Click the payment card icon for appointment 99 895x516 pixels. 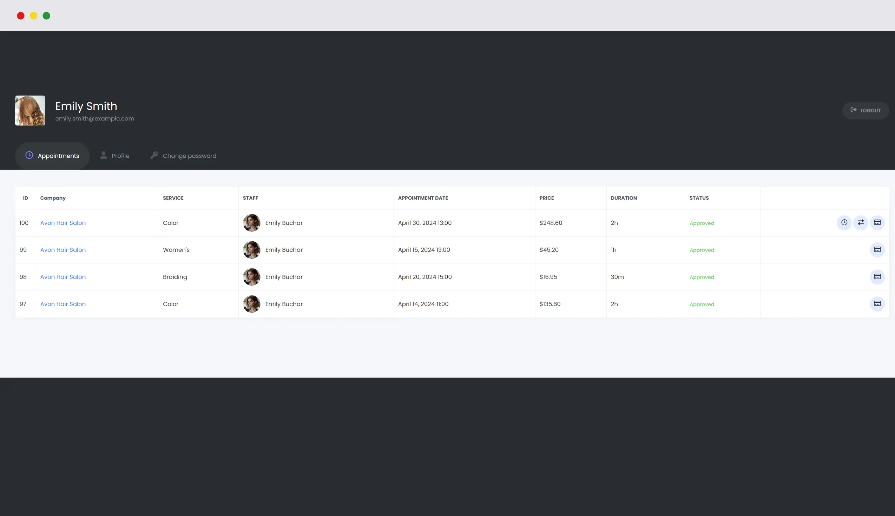pyautogui.click(x=877, y=250)
